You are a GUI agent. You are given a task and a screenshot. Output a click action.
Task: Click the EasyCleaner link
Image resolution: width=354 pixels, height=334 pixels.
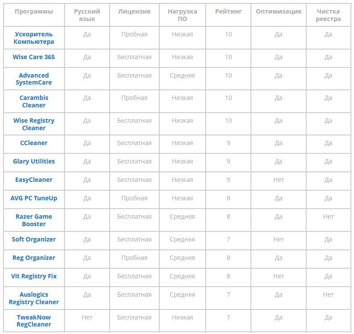tap(34, 180)
